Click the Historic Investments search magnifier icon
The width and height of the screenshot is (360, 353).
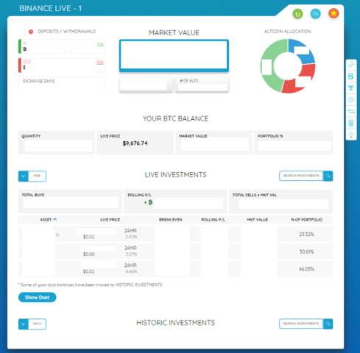pos(328,324)
